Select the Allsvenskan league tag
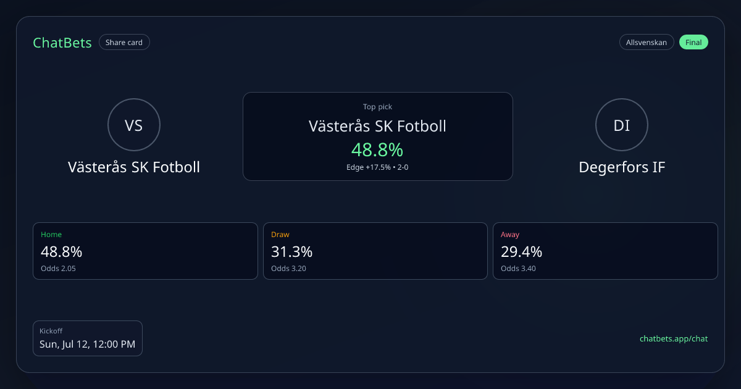 tap(647, 43)
